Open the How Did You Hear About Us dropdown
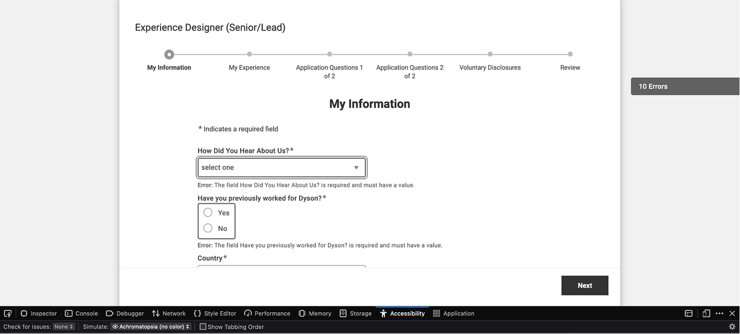The width and height of the screenshot is (740, 334). pyautogui.click(x=282, y=167)
